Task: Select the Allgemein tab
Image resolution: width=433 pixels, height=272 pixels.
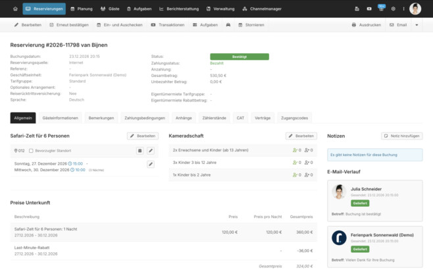Action: tap(23, 118)
